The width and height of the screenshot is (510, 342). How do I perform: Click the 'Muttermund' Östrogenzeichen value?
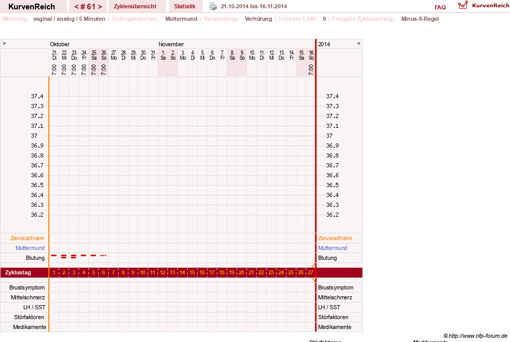(181, 19)
